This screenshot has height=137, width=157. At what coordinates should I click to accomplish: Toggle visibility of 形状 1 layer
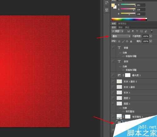113,92
